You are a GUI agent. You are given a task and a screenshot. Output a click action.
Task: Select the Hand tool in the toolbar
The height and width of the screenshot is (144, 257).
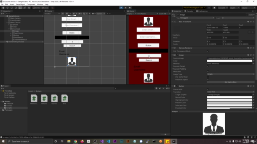(3, 8)
